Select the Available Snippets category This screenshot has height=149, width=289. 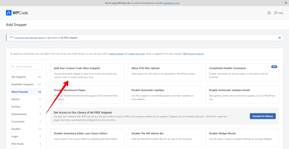pyautogui.click(x=26, y=84)
